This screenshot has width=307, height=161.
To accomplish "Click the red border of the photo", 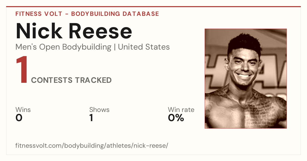I will pos(205,78).
